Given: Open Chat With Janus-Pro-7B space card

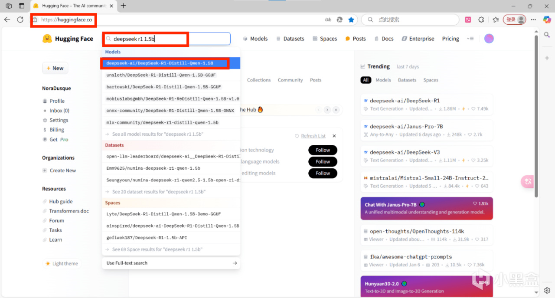Looking at the screenshot, I should click(x=427, y=208).
